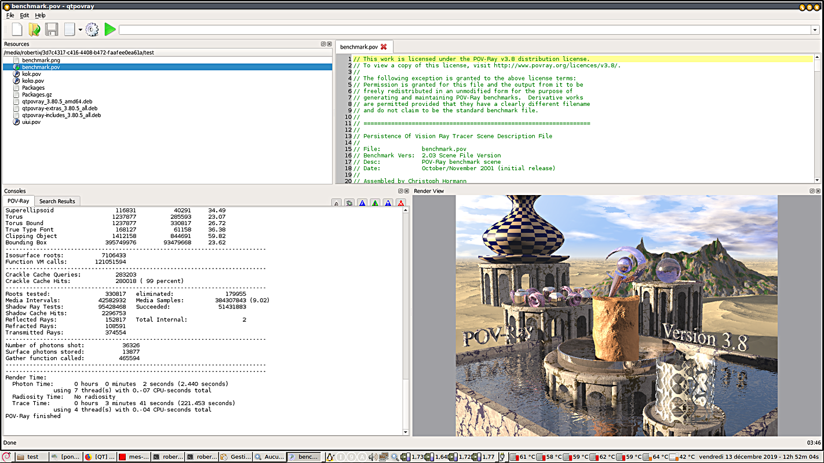
Task: Open the 'test' folder taskbar entry
Action: [x=32, y=457]
